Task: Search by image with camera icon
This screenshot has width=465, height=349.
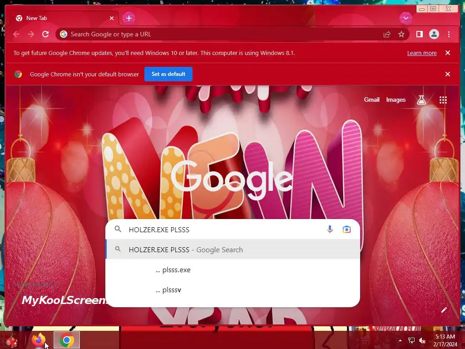Action: (x=346, y=229)
